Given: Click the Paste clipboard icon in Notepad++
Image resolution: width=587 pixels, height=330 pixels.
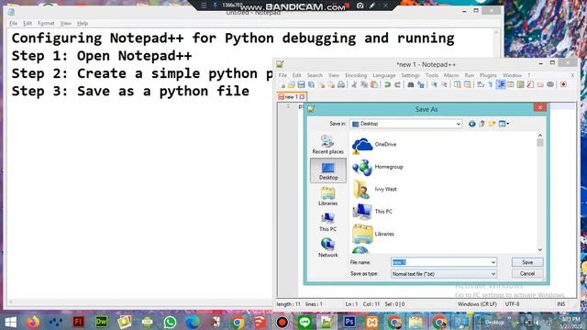Looking at the screenshot, I should pyautogui.click(x=373, y=85).
